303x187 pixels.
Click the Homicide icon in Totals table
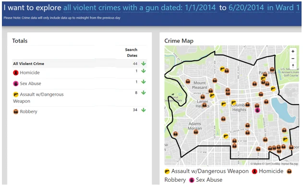coord(16,73)
